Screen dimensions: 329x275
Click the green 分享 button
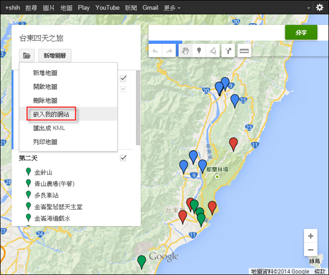(301, 32)
